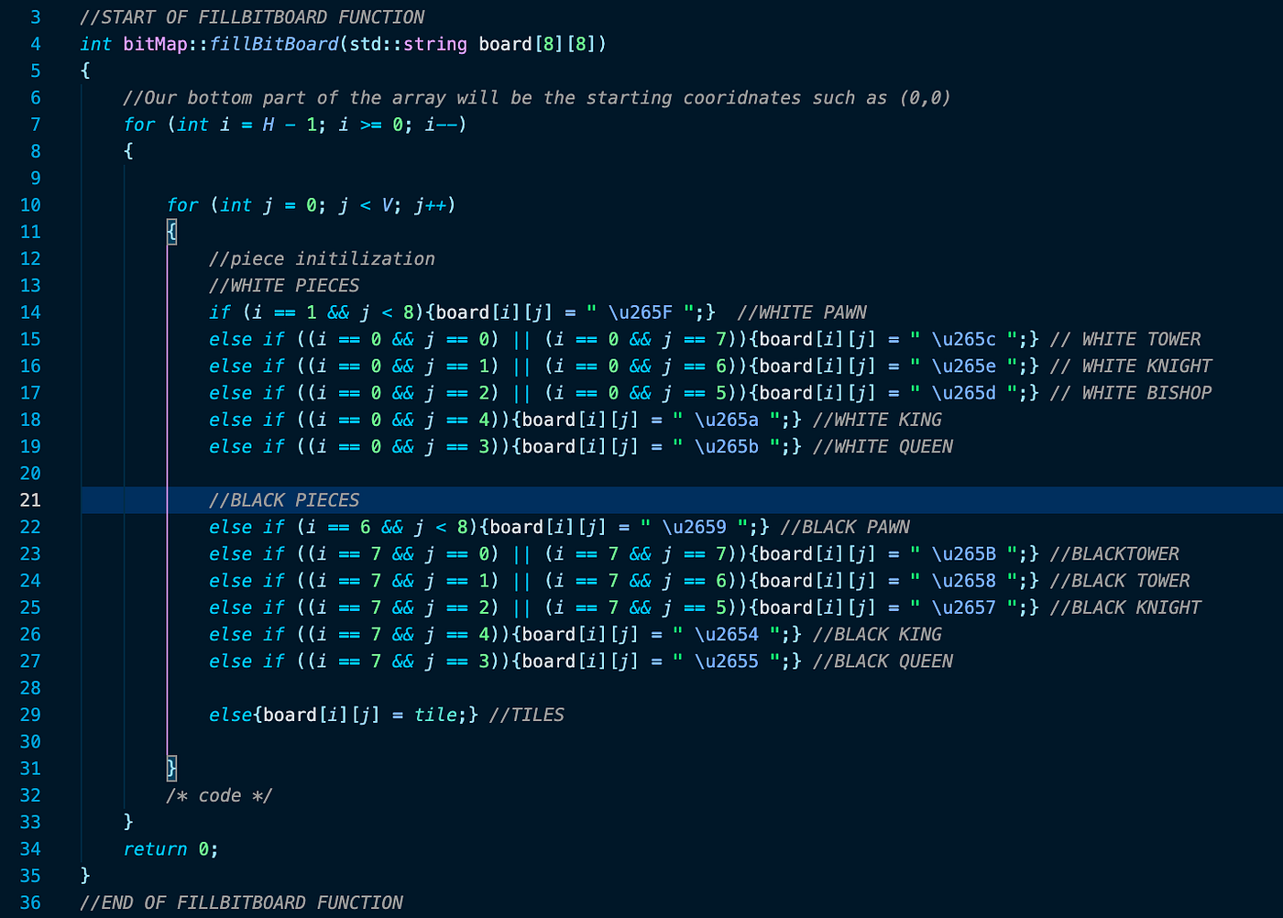Click the highlighted //BLACK PIECES comment

285,499
